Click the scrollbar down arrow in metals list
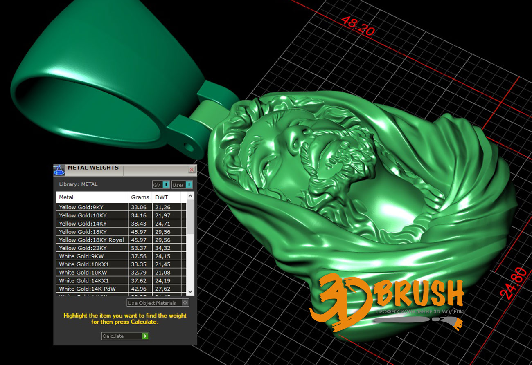Image resolution: width=532 pixels, height=365 pixels. [x=190, y=291]
